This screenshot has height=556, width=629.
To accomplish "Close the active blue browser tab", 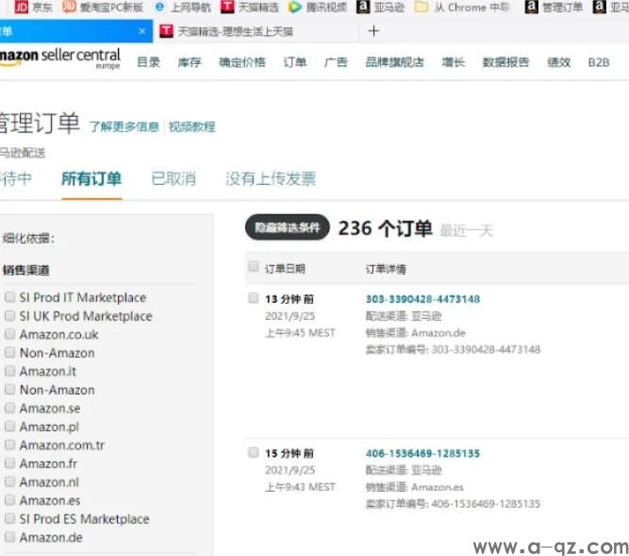I will point(142,31).
